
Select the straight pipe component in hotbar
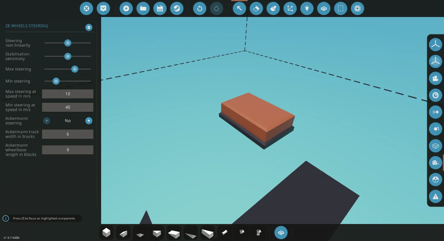pos(224,232)
